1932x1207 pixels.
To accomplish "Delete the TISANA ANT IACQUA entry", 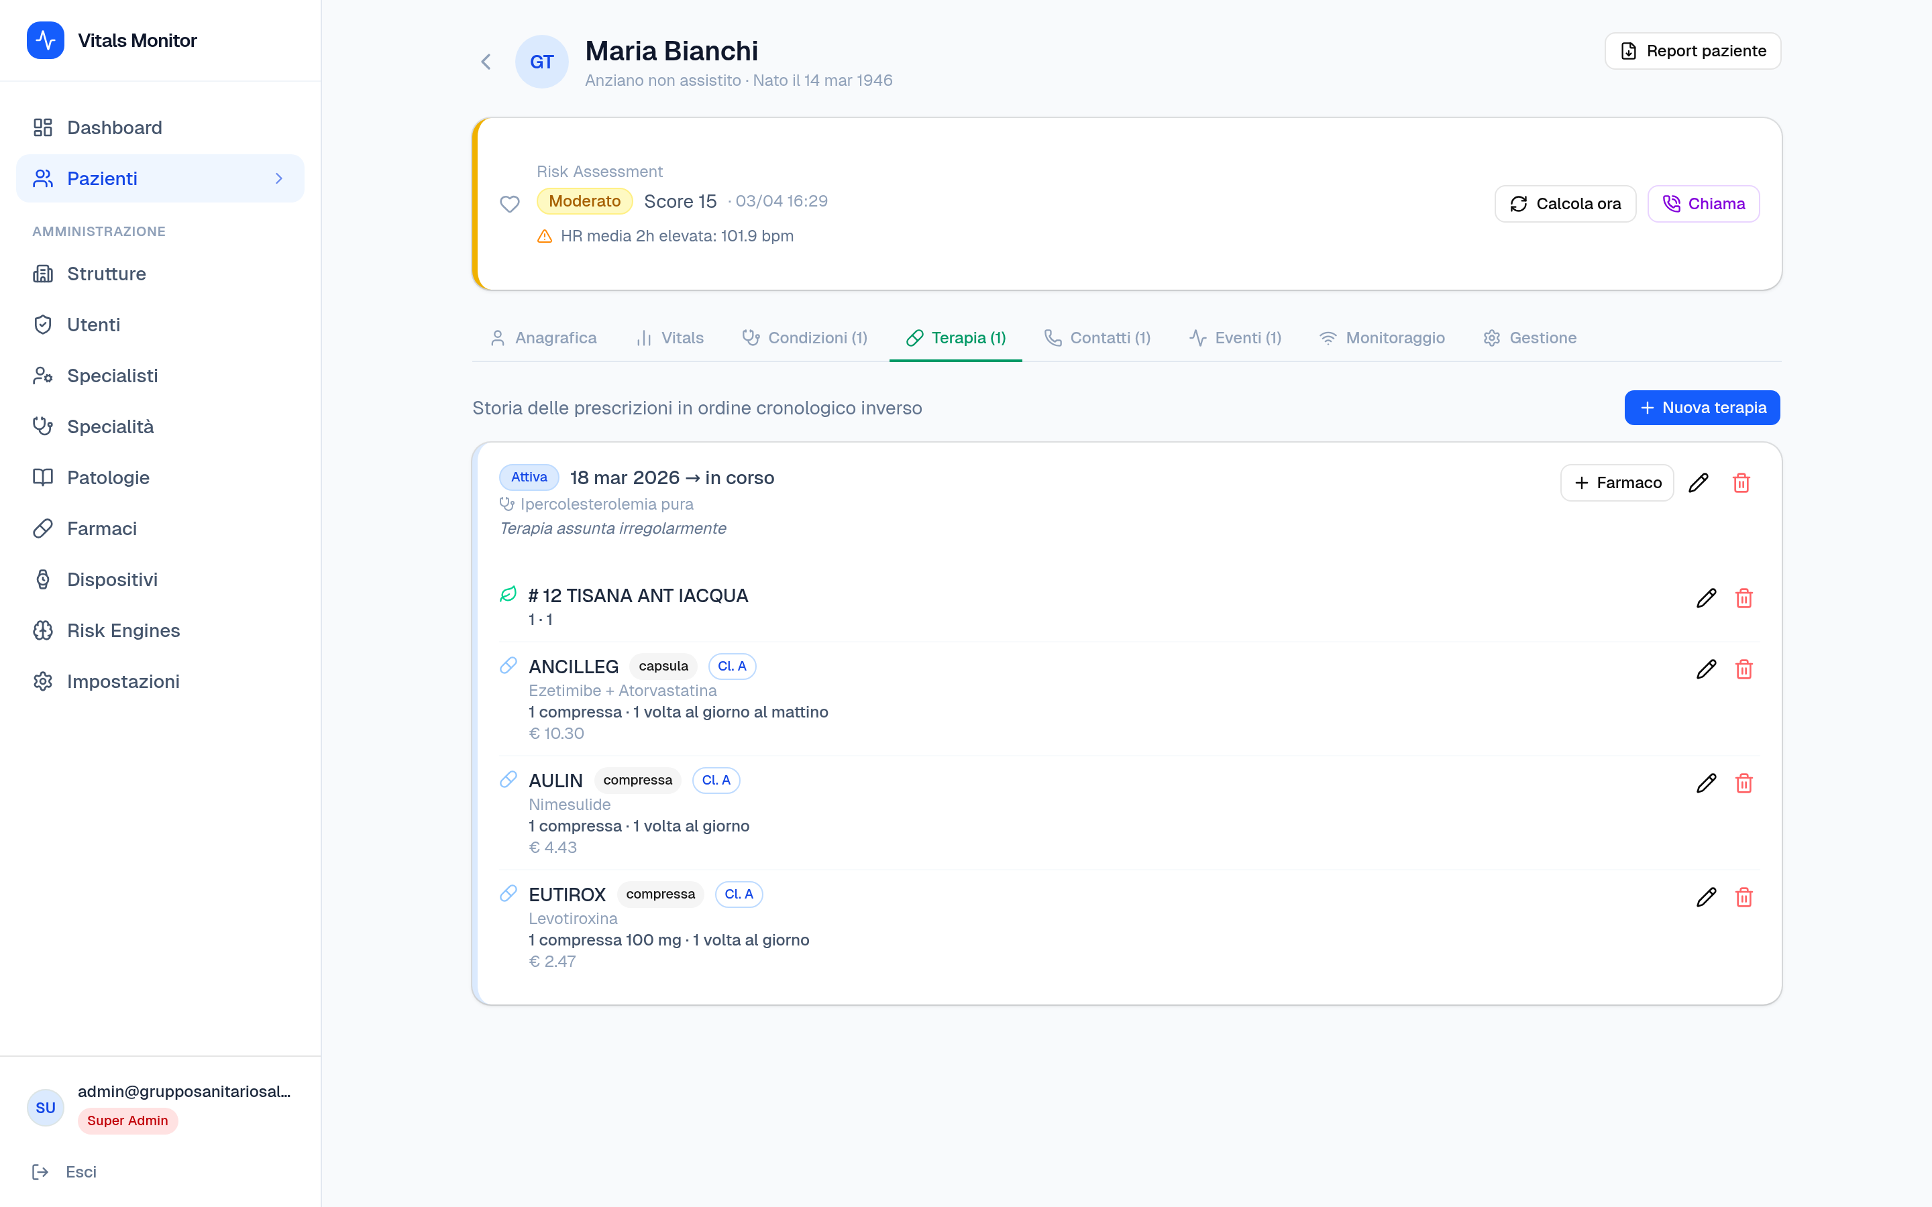I will (1743, 599).
